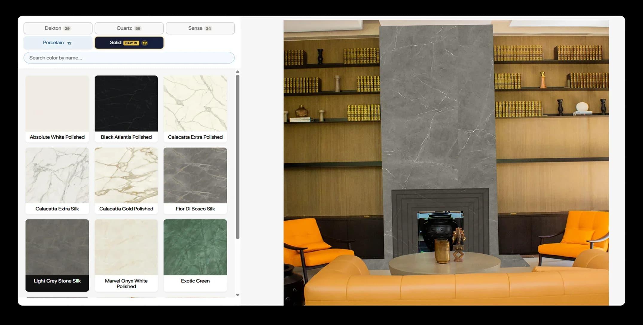The image size is (643, 325).
Task: Apply the Exotic Green swatch
Action: click(195, 255)
